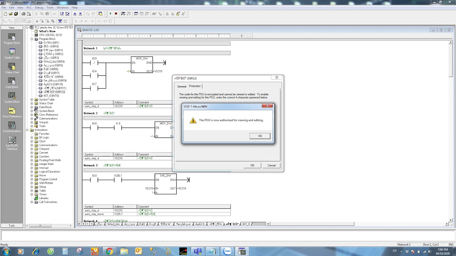Click Cancel in the SBR12 properties dialog
Viewport: 456px width, 256px height.
pos(271,165)
